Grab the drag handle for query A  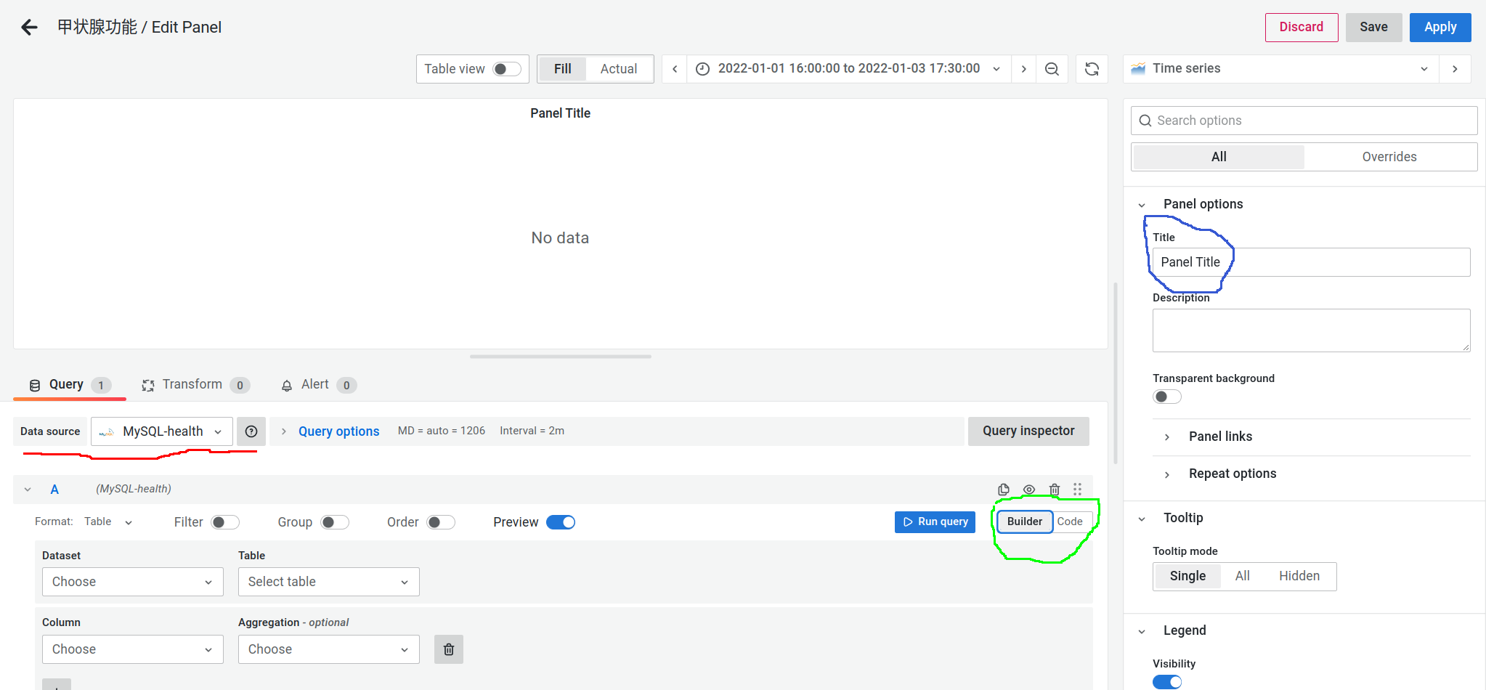coord(1078,490)
